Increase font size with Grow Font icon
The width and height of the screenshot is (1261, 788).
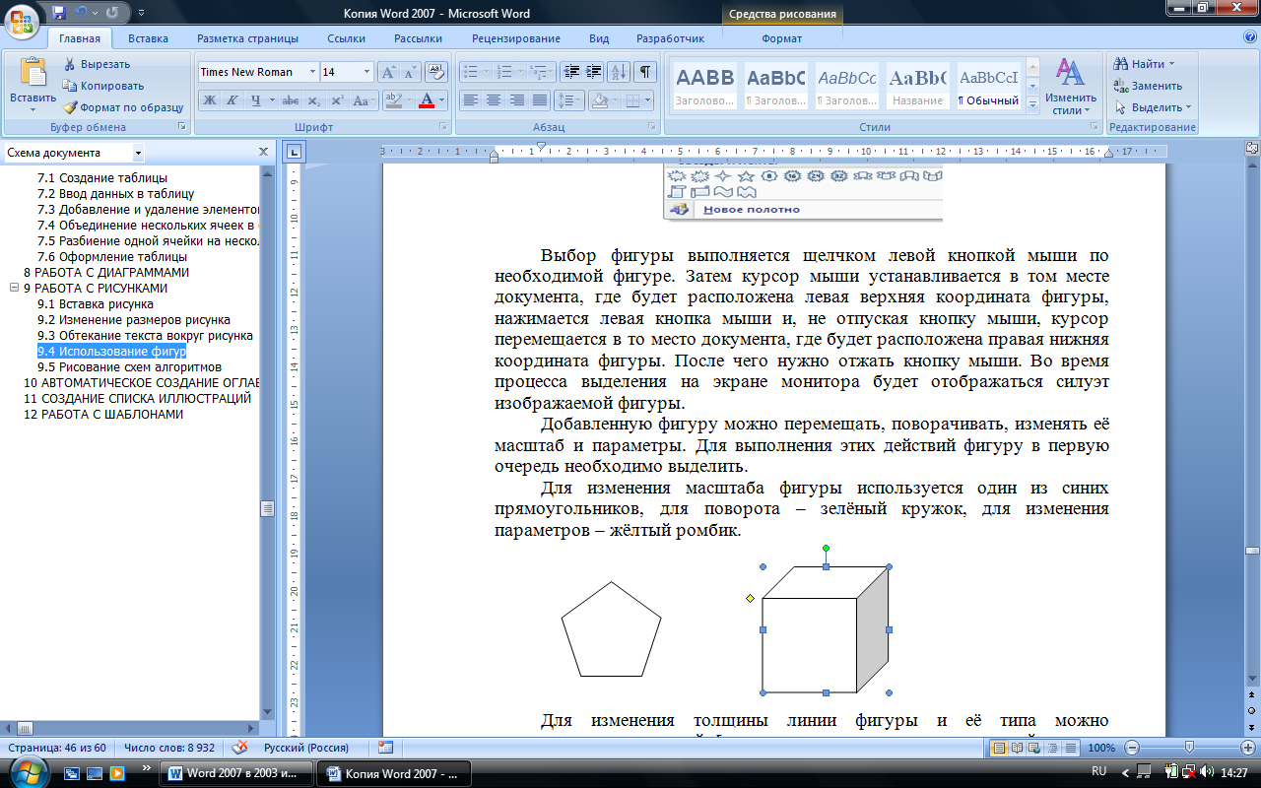[x=388, y=72]
